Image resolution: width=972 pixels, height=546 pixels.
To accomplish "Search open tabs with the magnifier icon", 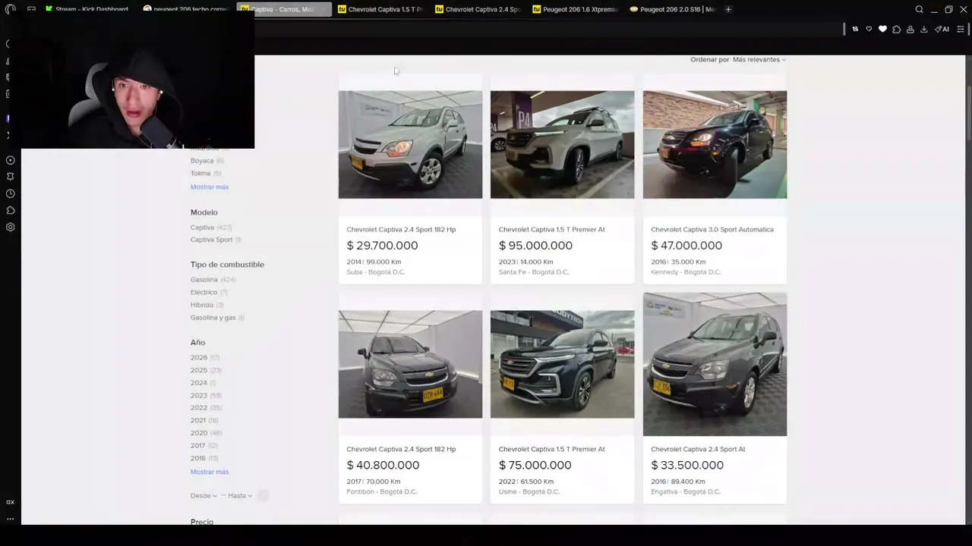I will tap(919, 9).
